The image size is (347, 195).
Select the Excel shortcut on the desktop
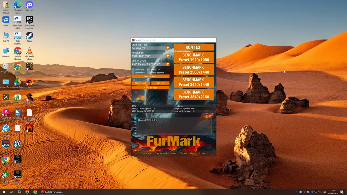coord(18,99)
